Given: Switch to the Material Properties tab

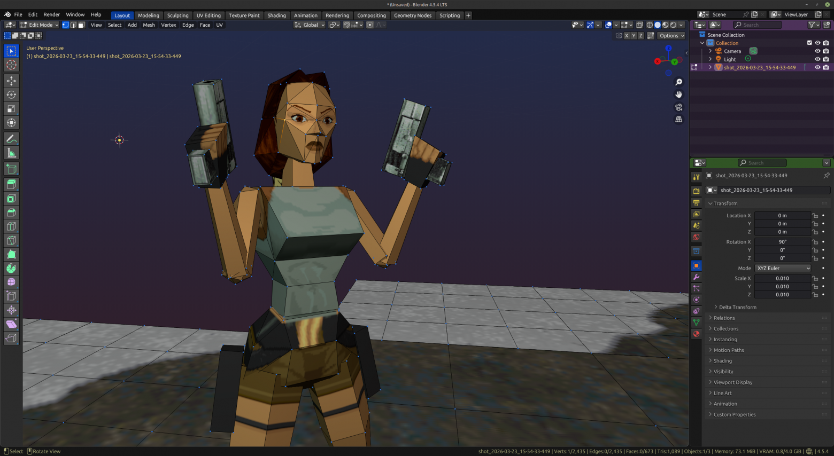Looking at the screenshot, I should 696,334.
